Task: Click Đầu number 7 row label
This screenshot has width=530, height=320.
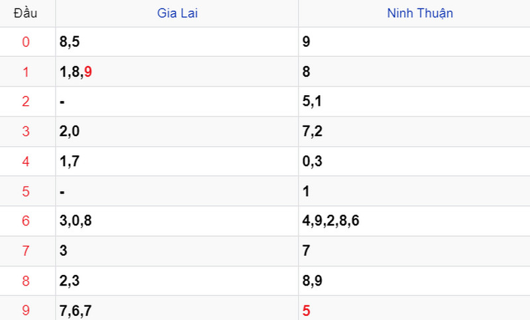Action: tap(26, 251)
